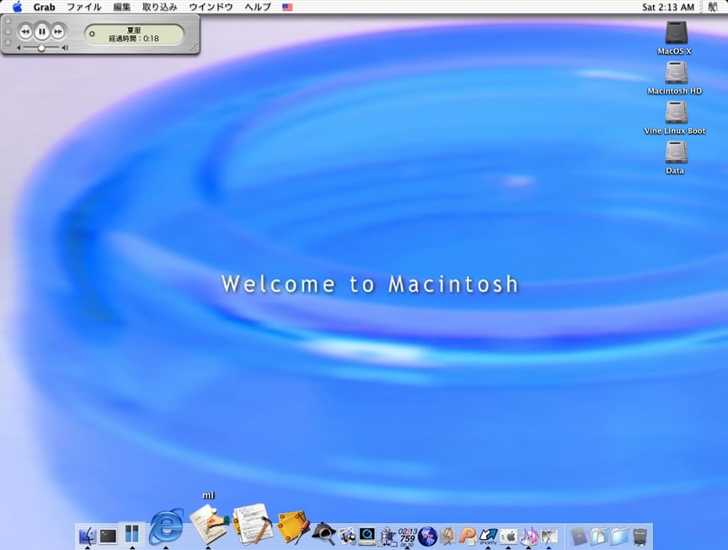Open the network utility pot icon
This screenshot has width=728, height=550.
(387, 537)
